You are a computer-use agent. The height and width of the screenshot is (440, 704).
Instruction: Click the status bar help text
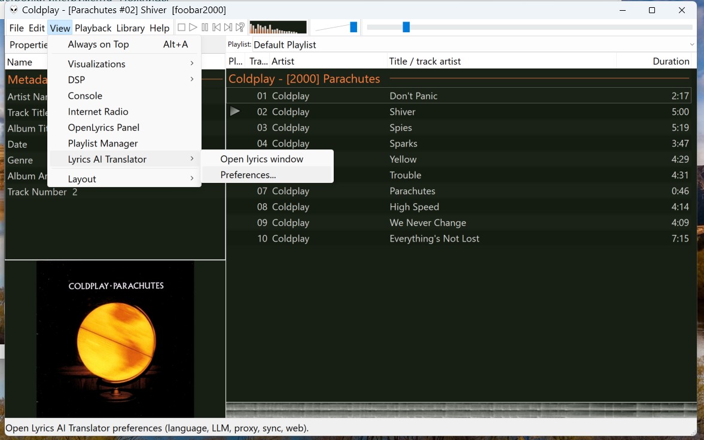pyautogui.click(x=157, y=428)
